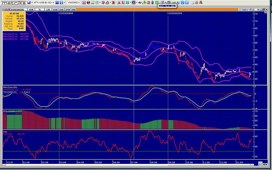
Task: Toggle LIN linear scale mode
Action: [x=48, y=9]
